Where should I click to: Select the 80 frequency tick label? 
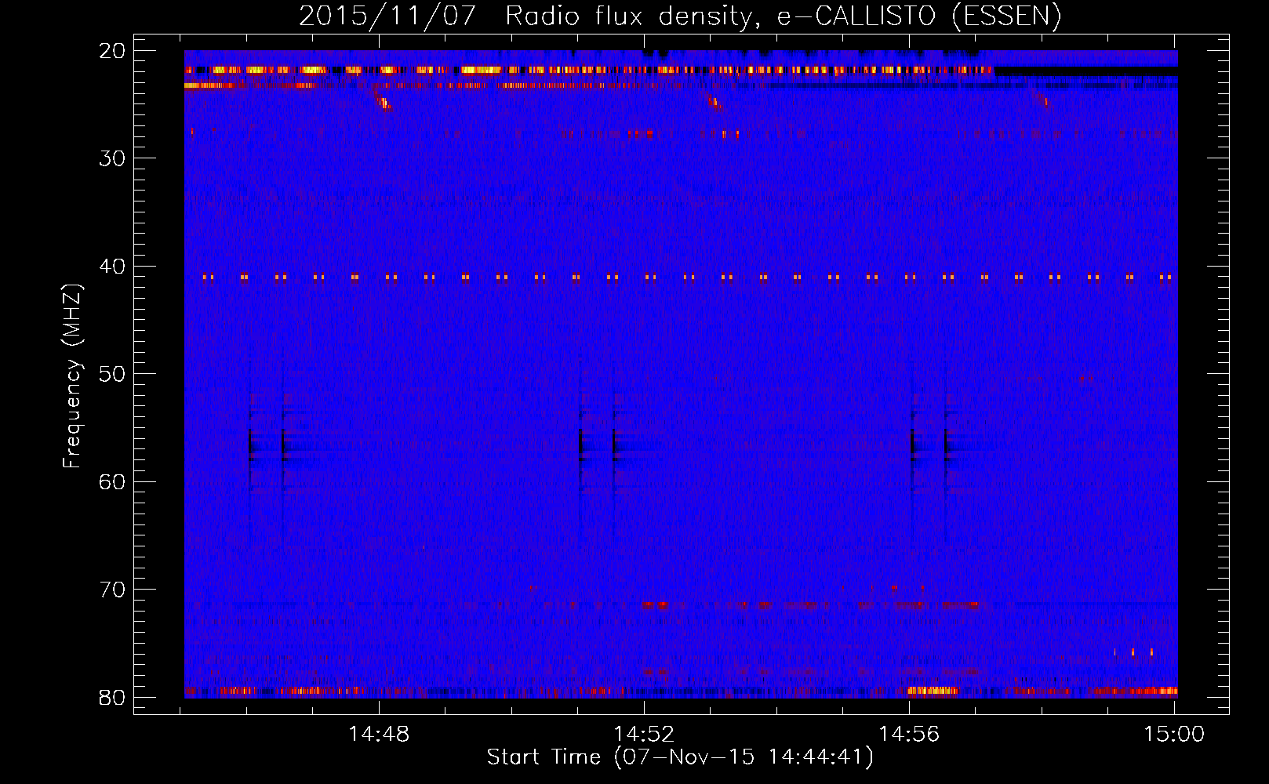point(113,697)
